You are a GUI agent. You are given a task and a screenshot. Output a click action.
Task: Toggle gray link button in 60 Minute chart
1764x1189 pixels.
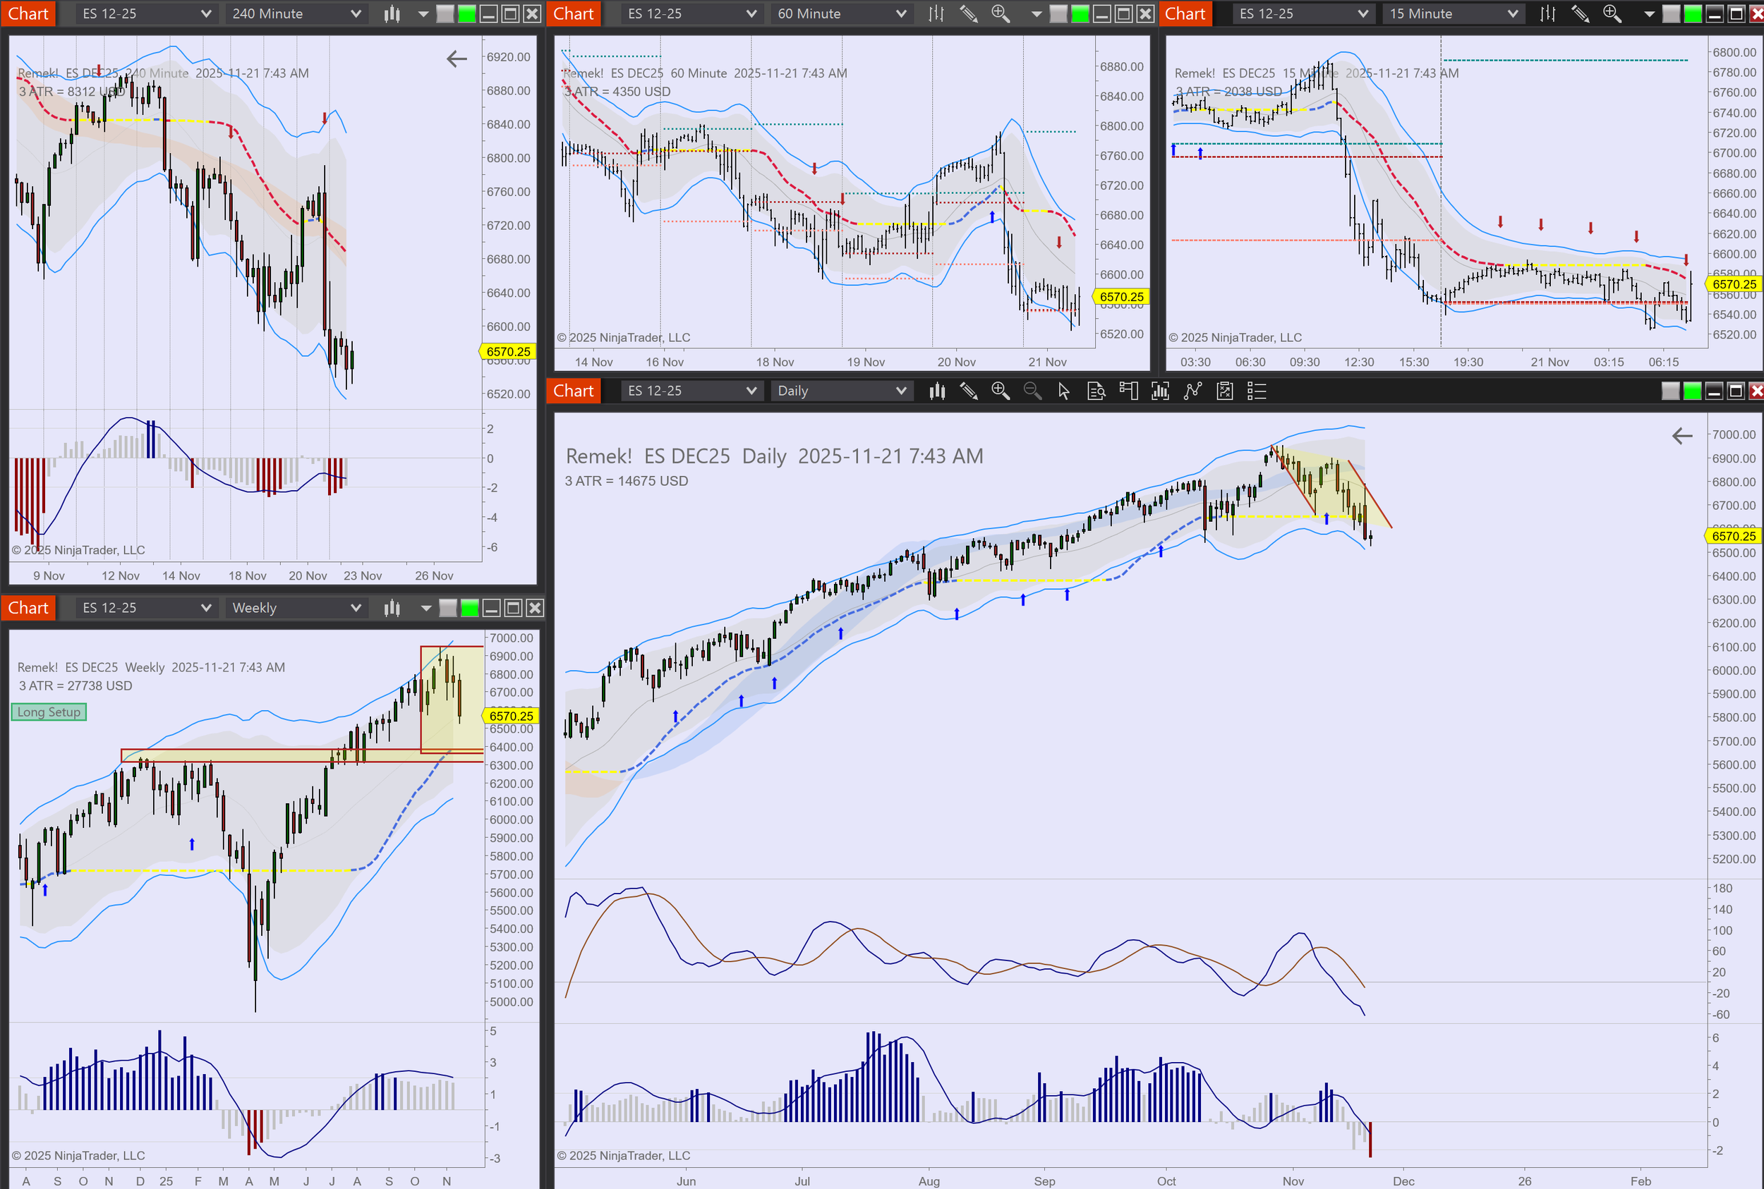click(x=1058, y=13)
